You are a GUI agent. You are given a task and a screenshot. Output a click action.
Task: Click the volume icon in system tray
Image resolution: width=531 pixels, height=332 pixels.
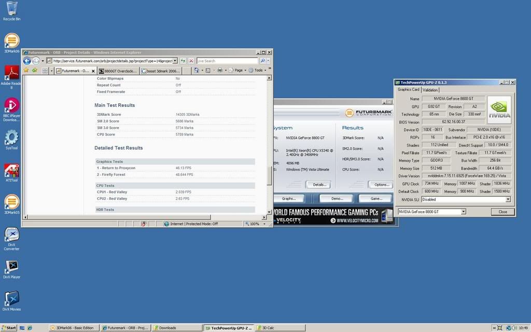point(514,328)
